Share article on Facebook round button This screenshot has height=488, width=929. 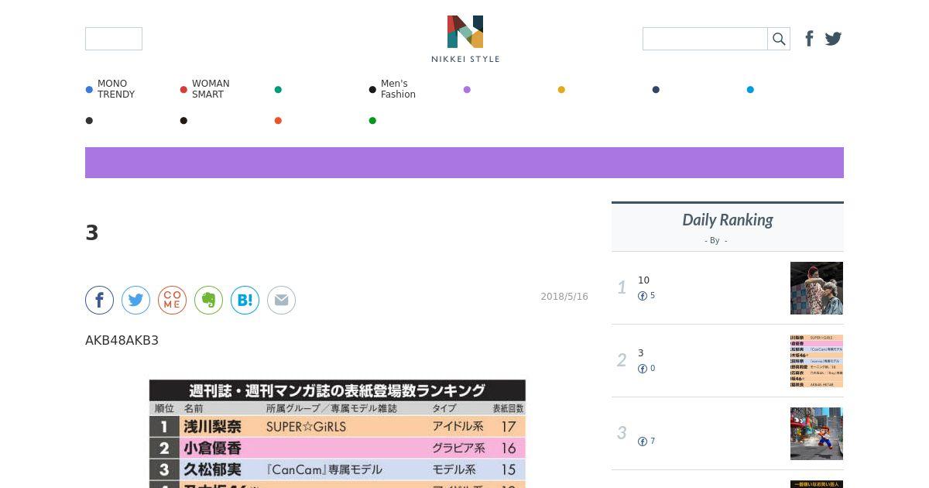(99, 300)
